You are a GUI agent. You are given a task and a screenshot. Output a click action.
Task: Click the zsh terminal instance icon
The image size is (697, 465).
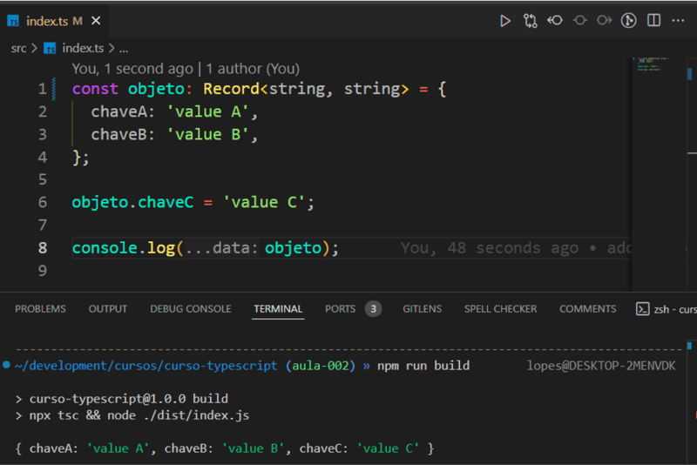tap(643, 309)
